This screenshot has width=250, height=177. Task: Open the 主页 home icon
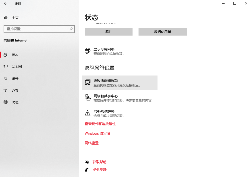tap(6, 17)
